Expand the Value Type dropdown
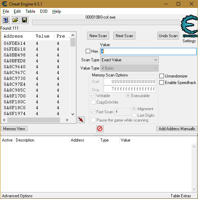 point(129,68)
